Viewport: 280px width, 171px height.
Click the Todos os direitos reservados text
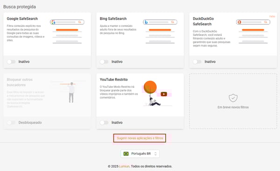click(x=151, y=166)
